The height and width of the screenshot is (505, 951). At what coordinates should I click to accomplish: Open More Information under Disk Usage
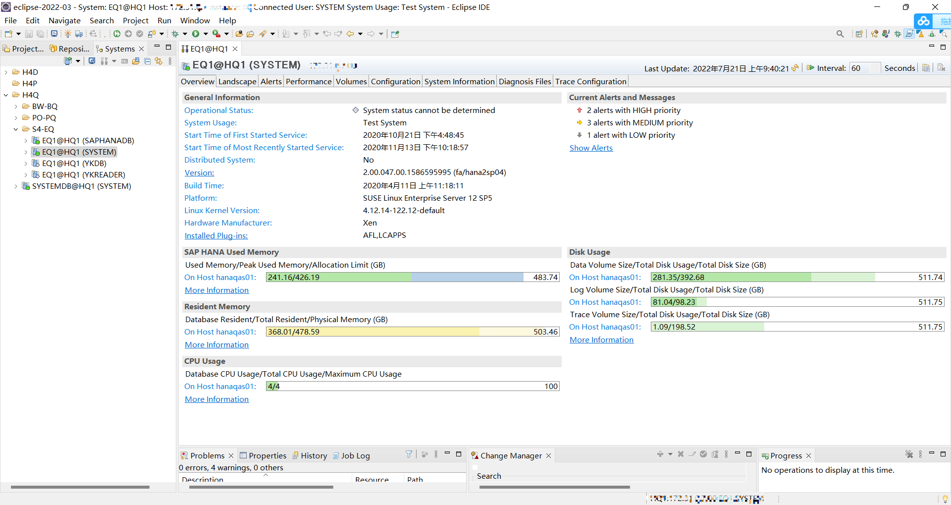[601, 339]
